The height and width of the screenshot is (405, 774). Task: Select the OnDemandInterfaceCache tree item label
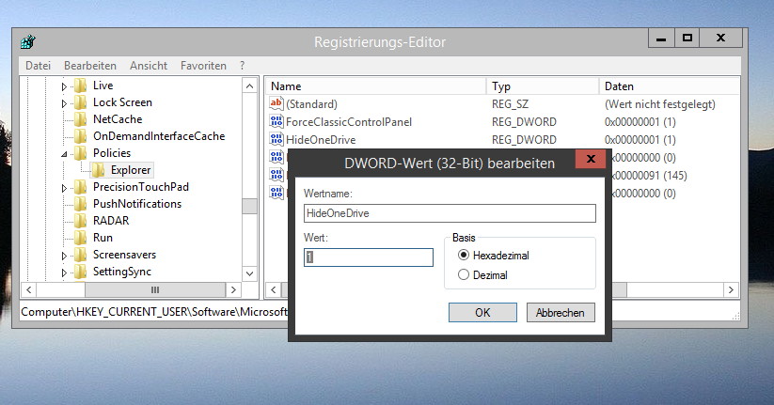pos(159,136)
